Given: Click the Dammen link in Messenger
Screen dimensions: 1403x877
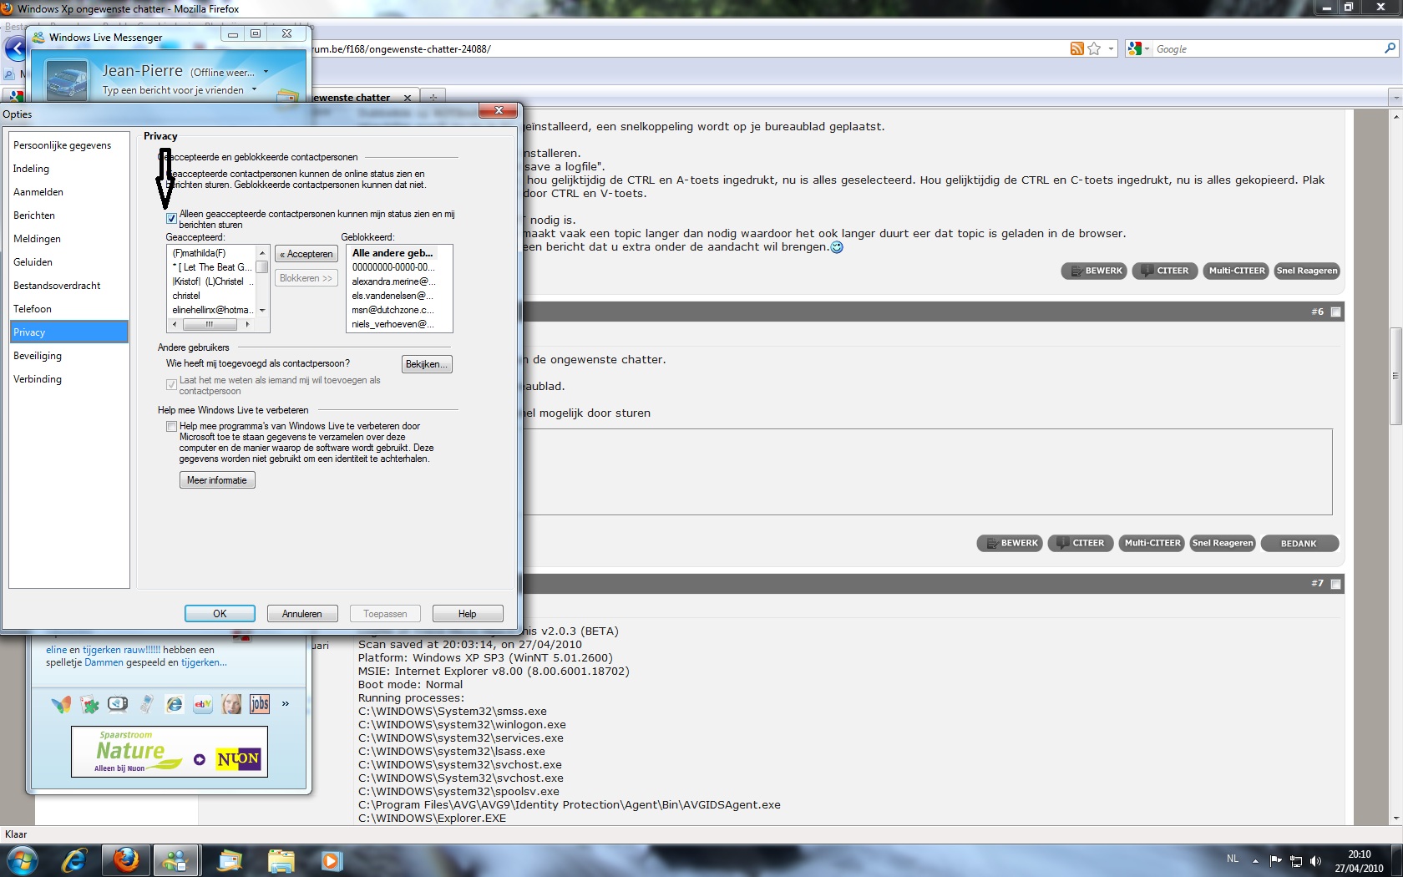Looking at the screenshot, I should [x=104, y=662].
